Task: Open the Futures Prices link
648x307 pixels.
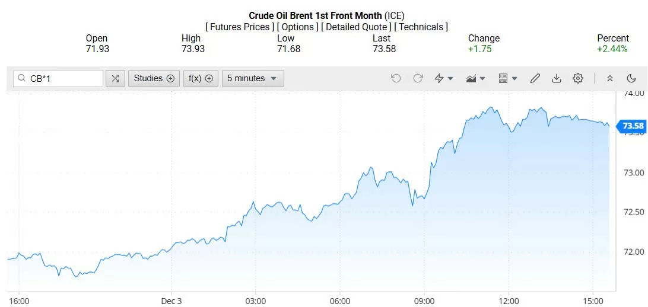Action: (x=240, y=27)
